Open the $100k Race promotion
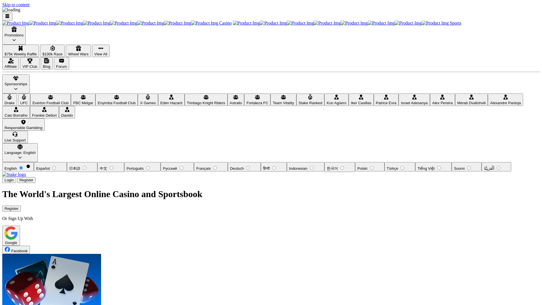 pyautogui.click(x=52, y=51)
